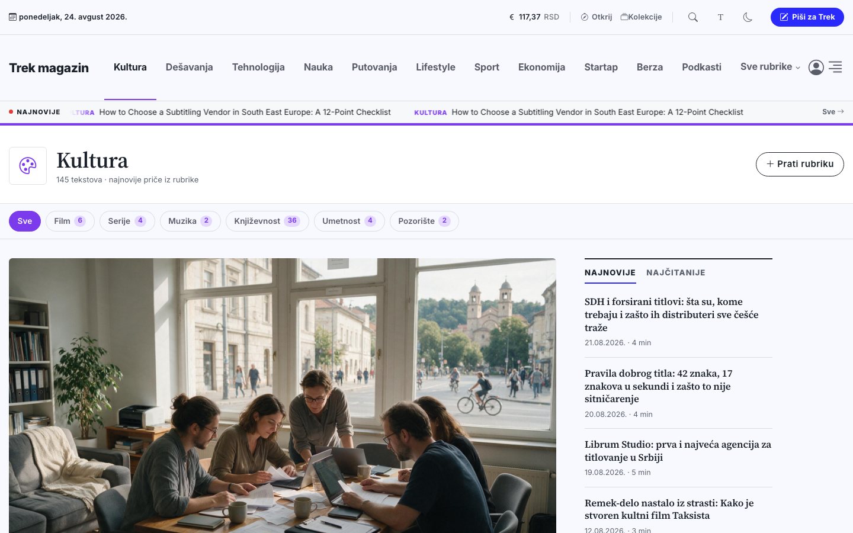
Task: Filter by Pozorište category chip
Action: coord(424,221)
